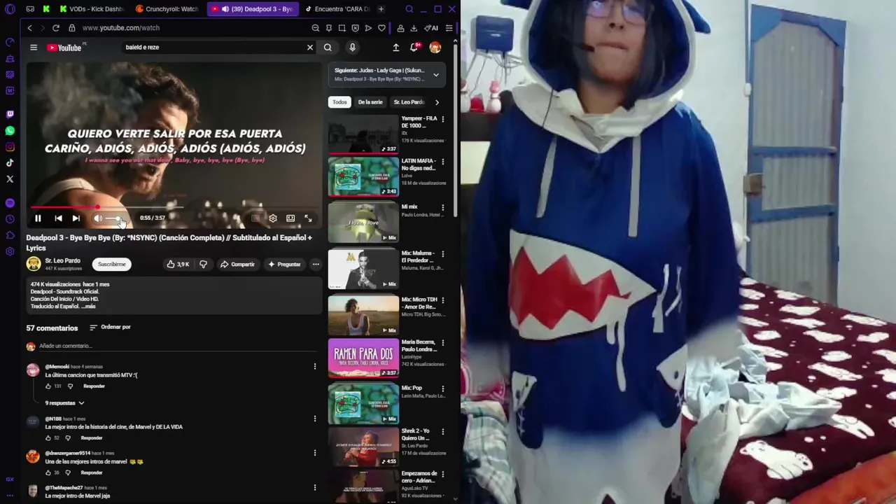Viewport: 896px width, 504px height.
Task: Like the video (3,9 K)
Action: coord(178,265)
